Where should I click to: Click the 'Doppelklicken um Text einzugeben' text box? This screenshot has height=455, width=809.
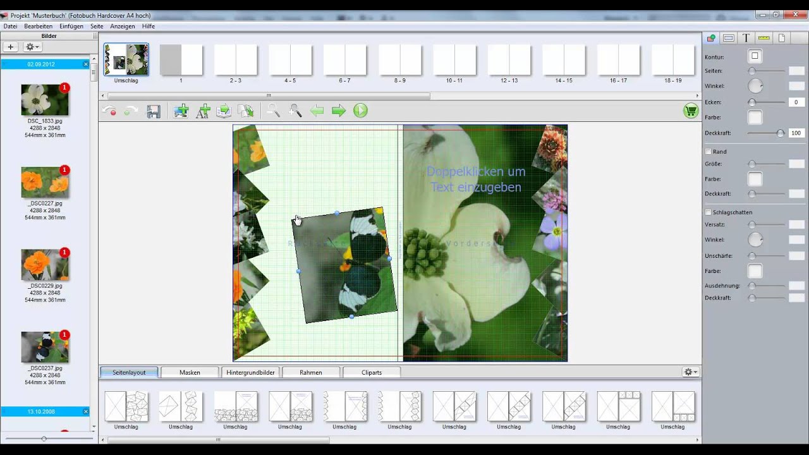pyautogui.click(x=476, y=179)
